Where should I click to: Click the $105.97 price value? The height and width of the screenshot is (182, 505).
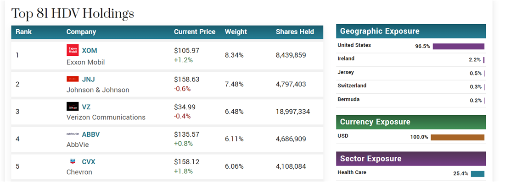click(187, 51)
